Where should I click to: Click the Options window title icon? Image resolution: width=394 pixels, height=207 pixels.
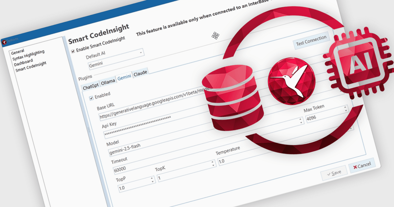coord(4,42)
